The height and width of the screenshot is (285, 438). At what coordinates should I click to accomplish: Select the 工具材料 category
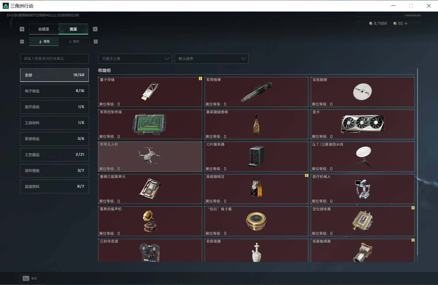point(54,123)
